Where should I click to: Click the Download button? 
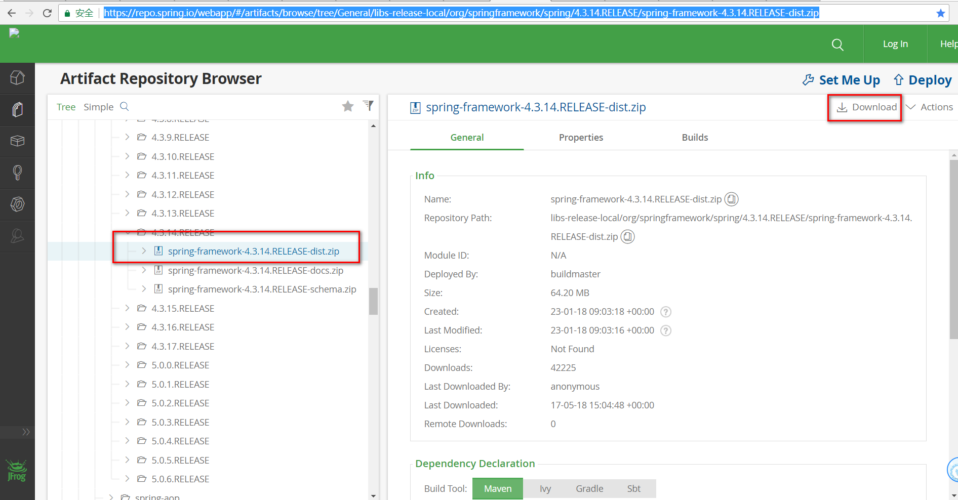(x=866, y=107)
